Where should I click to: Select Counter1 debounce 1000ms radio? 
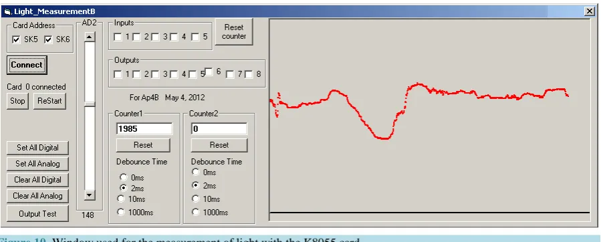pos(121,212)
